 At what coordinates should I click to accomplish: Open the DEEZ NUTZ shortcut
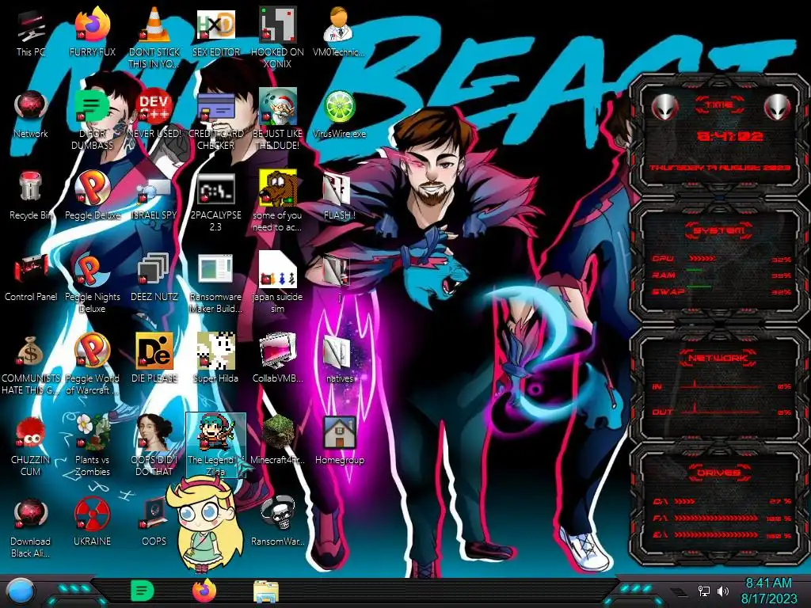click(x=154, y=269)
